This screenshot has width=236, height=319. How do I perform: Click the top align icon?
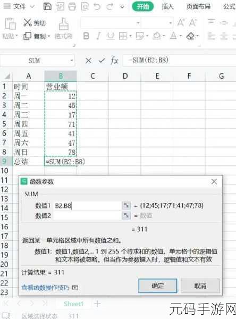coord(212,22)
